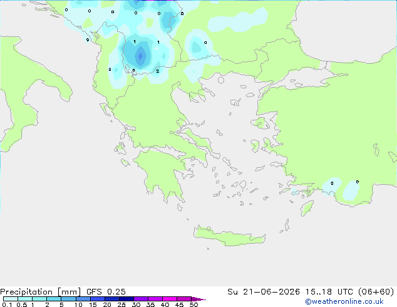Viewport: 397px width, 307px height.
Task: Pick the 30–35 mm purple legend swatch
Action: click(141, 299)
